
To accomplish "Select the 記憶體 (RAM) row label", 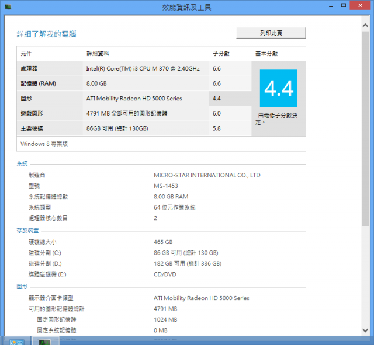I will pos(38,83).
